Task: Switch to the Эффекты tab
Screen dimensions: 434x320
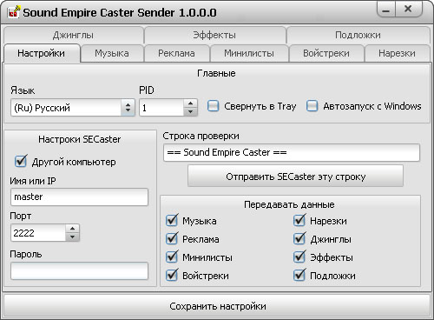Action: point(214,35)
